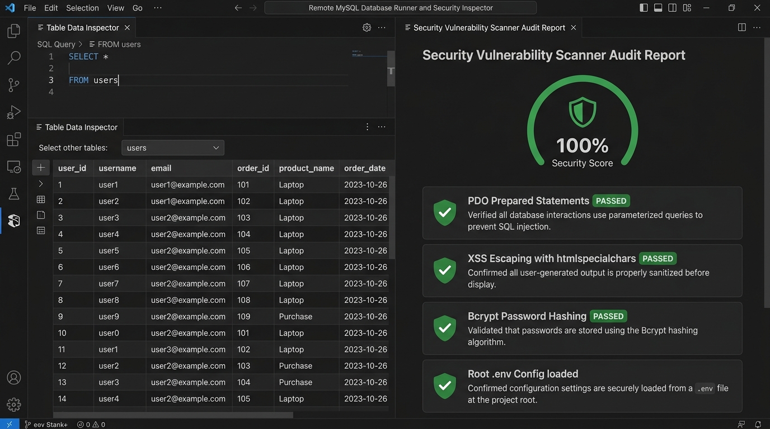Open the database extension sidebar icon
The height and width of the screenshot is (429, 770).
coord(13,221)
